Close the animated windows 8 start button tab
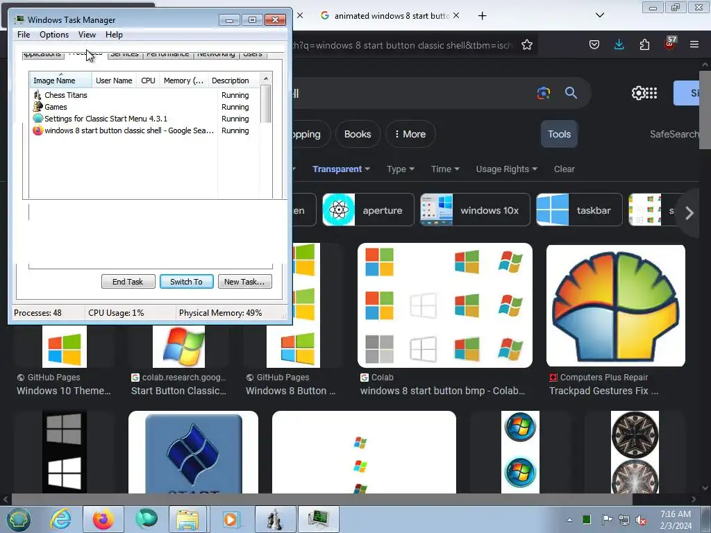 point(456,15)
